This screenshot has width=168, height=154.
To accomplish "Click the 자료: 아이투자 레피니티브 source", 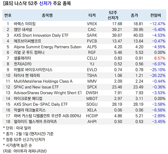I will (x=25, y=151).
